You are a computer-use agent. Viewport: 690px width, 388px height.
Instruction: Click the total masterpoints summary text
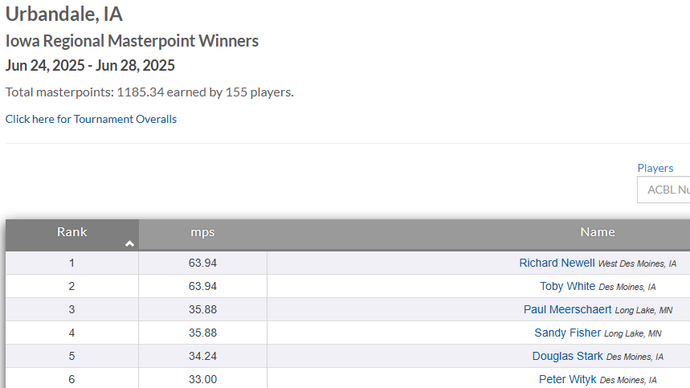click(x=149, y=92)
